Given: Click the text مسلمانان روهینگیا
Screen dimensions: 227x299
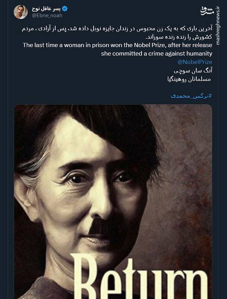Looking at the screenshot, I should click(x=189, y=79).
